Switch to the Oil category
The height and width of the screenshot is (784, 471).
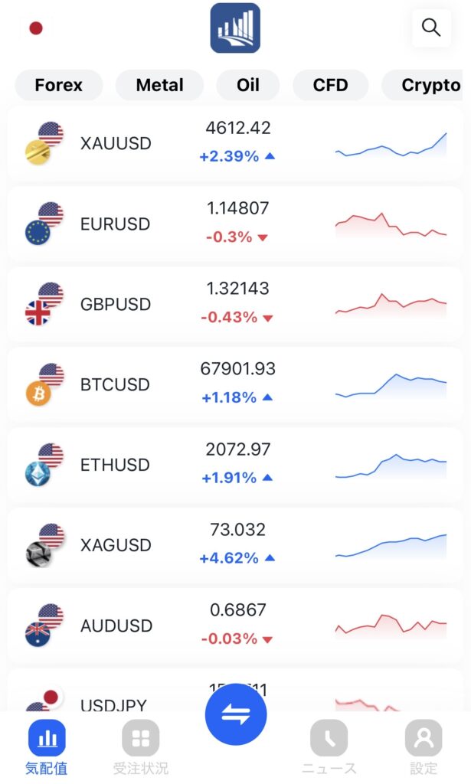(x=248, y=85)
